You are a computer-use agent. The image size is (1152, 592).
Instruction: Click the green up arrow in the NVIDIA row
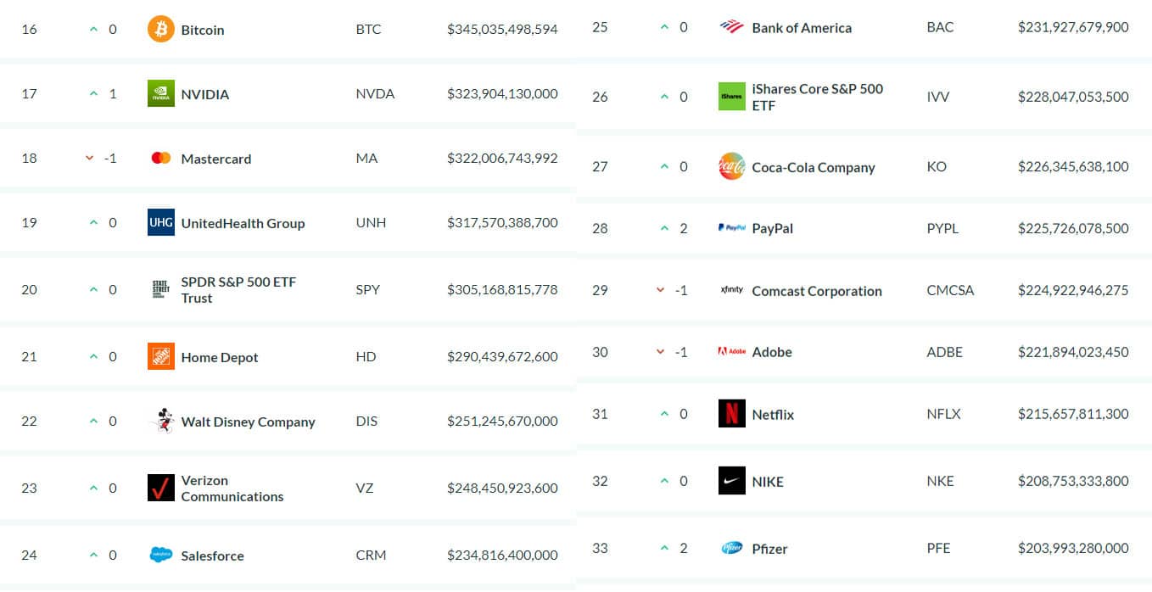(94, 93)
